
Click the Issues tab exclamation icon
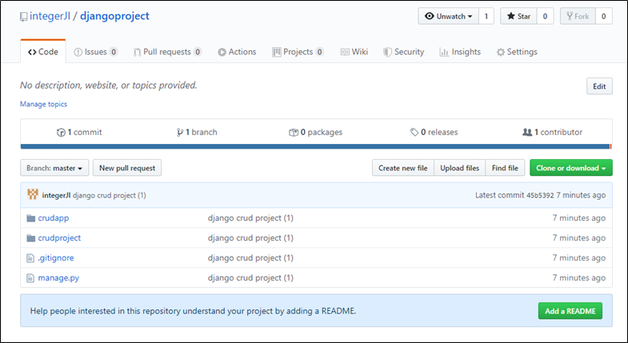coord(78,52)
